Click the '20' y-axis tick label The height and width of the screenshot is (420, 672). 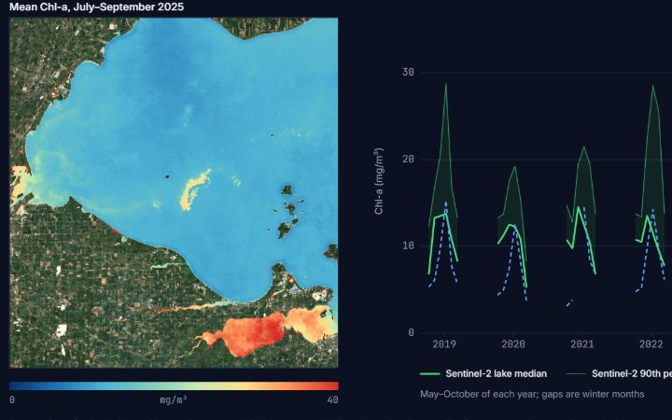coord(409,159)
